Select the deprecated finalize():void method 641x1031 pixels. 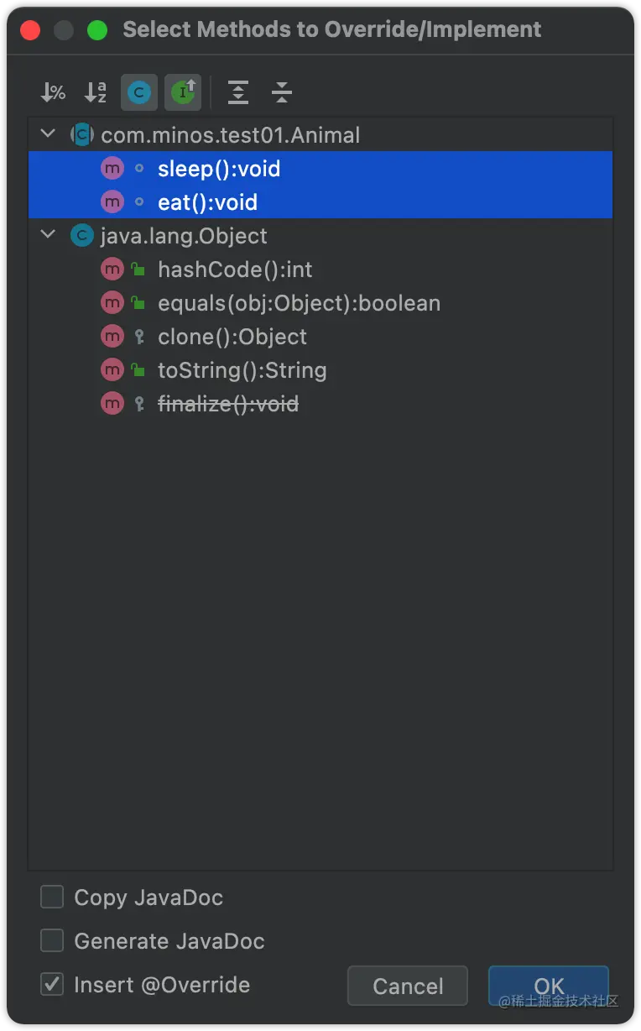point(228,404)
